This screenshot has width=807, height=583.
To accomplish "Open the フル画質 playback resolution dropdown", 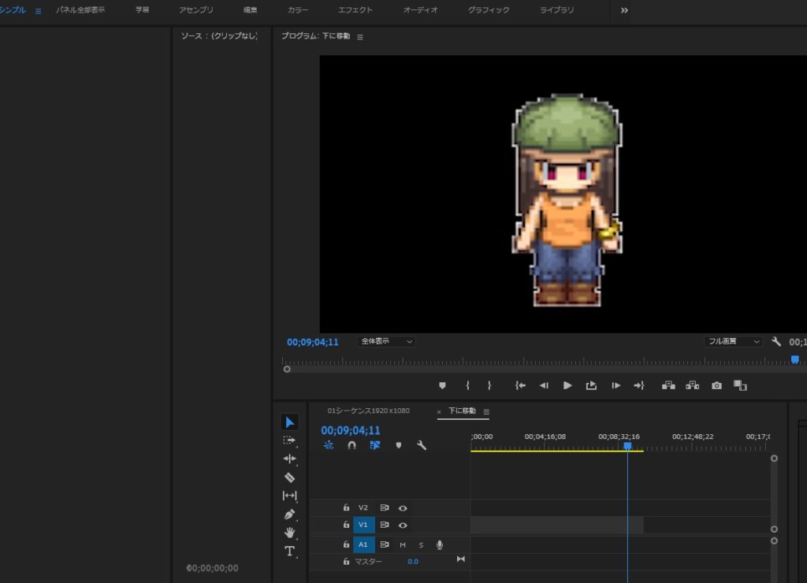I will tap(734, 342).
